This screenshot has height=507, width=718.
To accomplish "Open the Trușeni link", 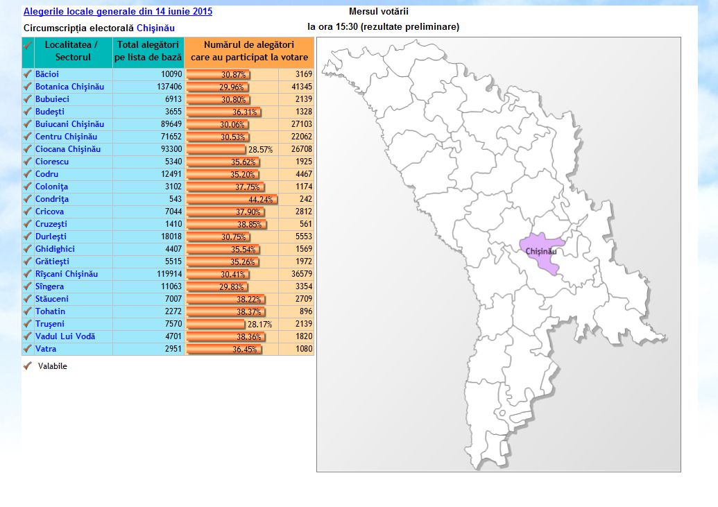I will click(49, 324).
